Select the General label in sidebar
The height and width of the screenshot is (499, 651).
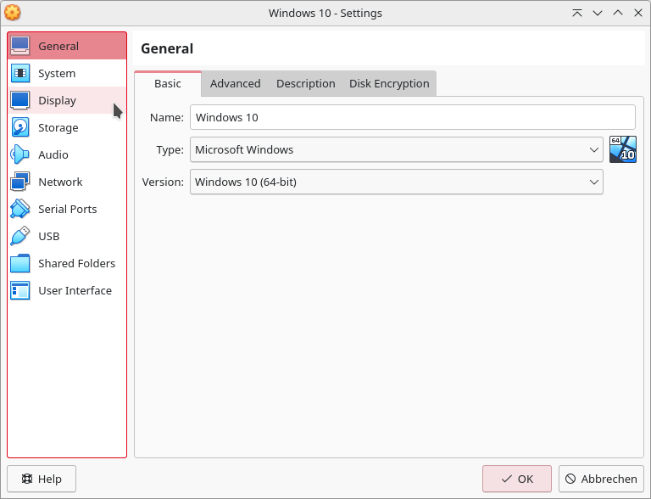click(x=58, y=46)
